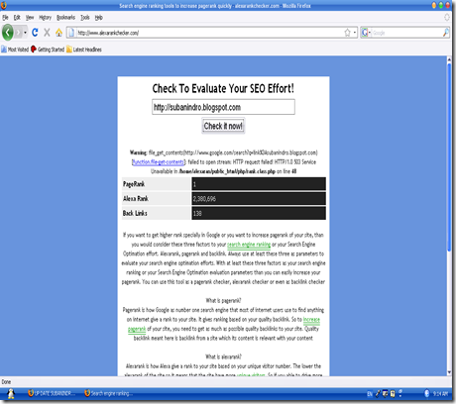Image resolution: width=456 pixels, height=404 pixels.
Task: Open Getting Started bookmark
Action: point(48,50)
